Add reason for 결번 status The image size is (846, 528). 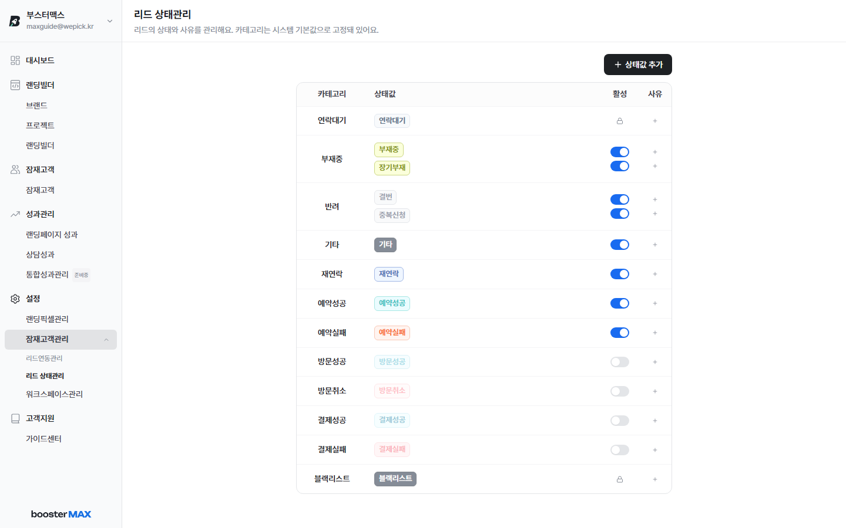tap(655, 199)
